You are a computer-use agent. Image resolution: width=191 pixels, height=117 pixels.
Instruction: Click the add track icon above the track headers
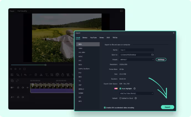pos(12,81)
